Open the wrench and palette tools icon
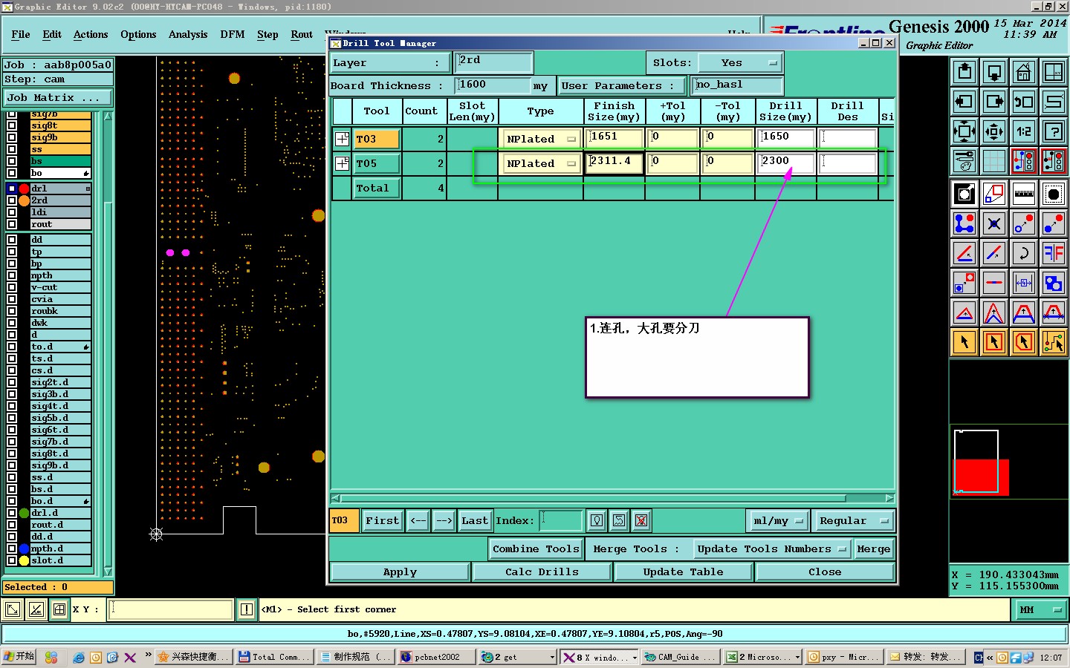1070x668 pixels. [964, 160]
